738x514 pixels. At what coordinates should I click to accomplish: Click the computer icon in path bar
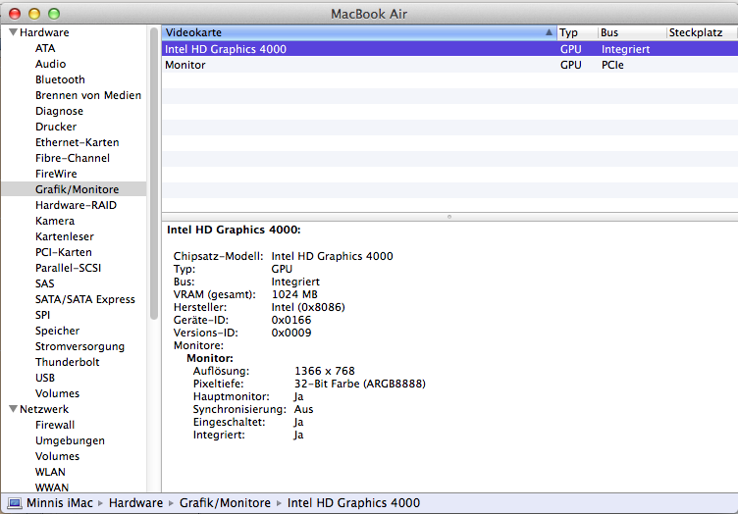pyautogui.click(x=12, y=503)
